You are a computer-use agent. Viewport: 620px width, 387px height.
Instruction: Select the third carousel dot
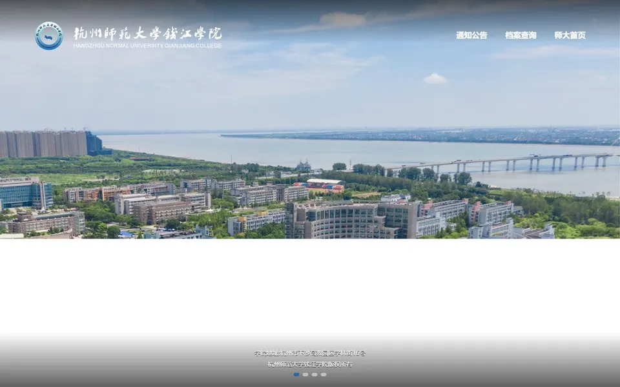(x=315, y=374)
